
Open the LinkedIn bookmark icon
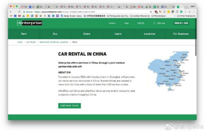tap(53, 16)
